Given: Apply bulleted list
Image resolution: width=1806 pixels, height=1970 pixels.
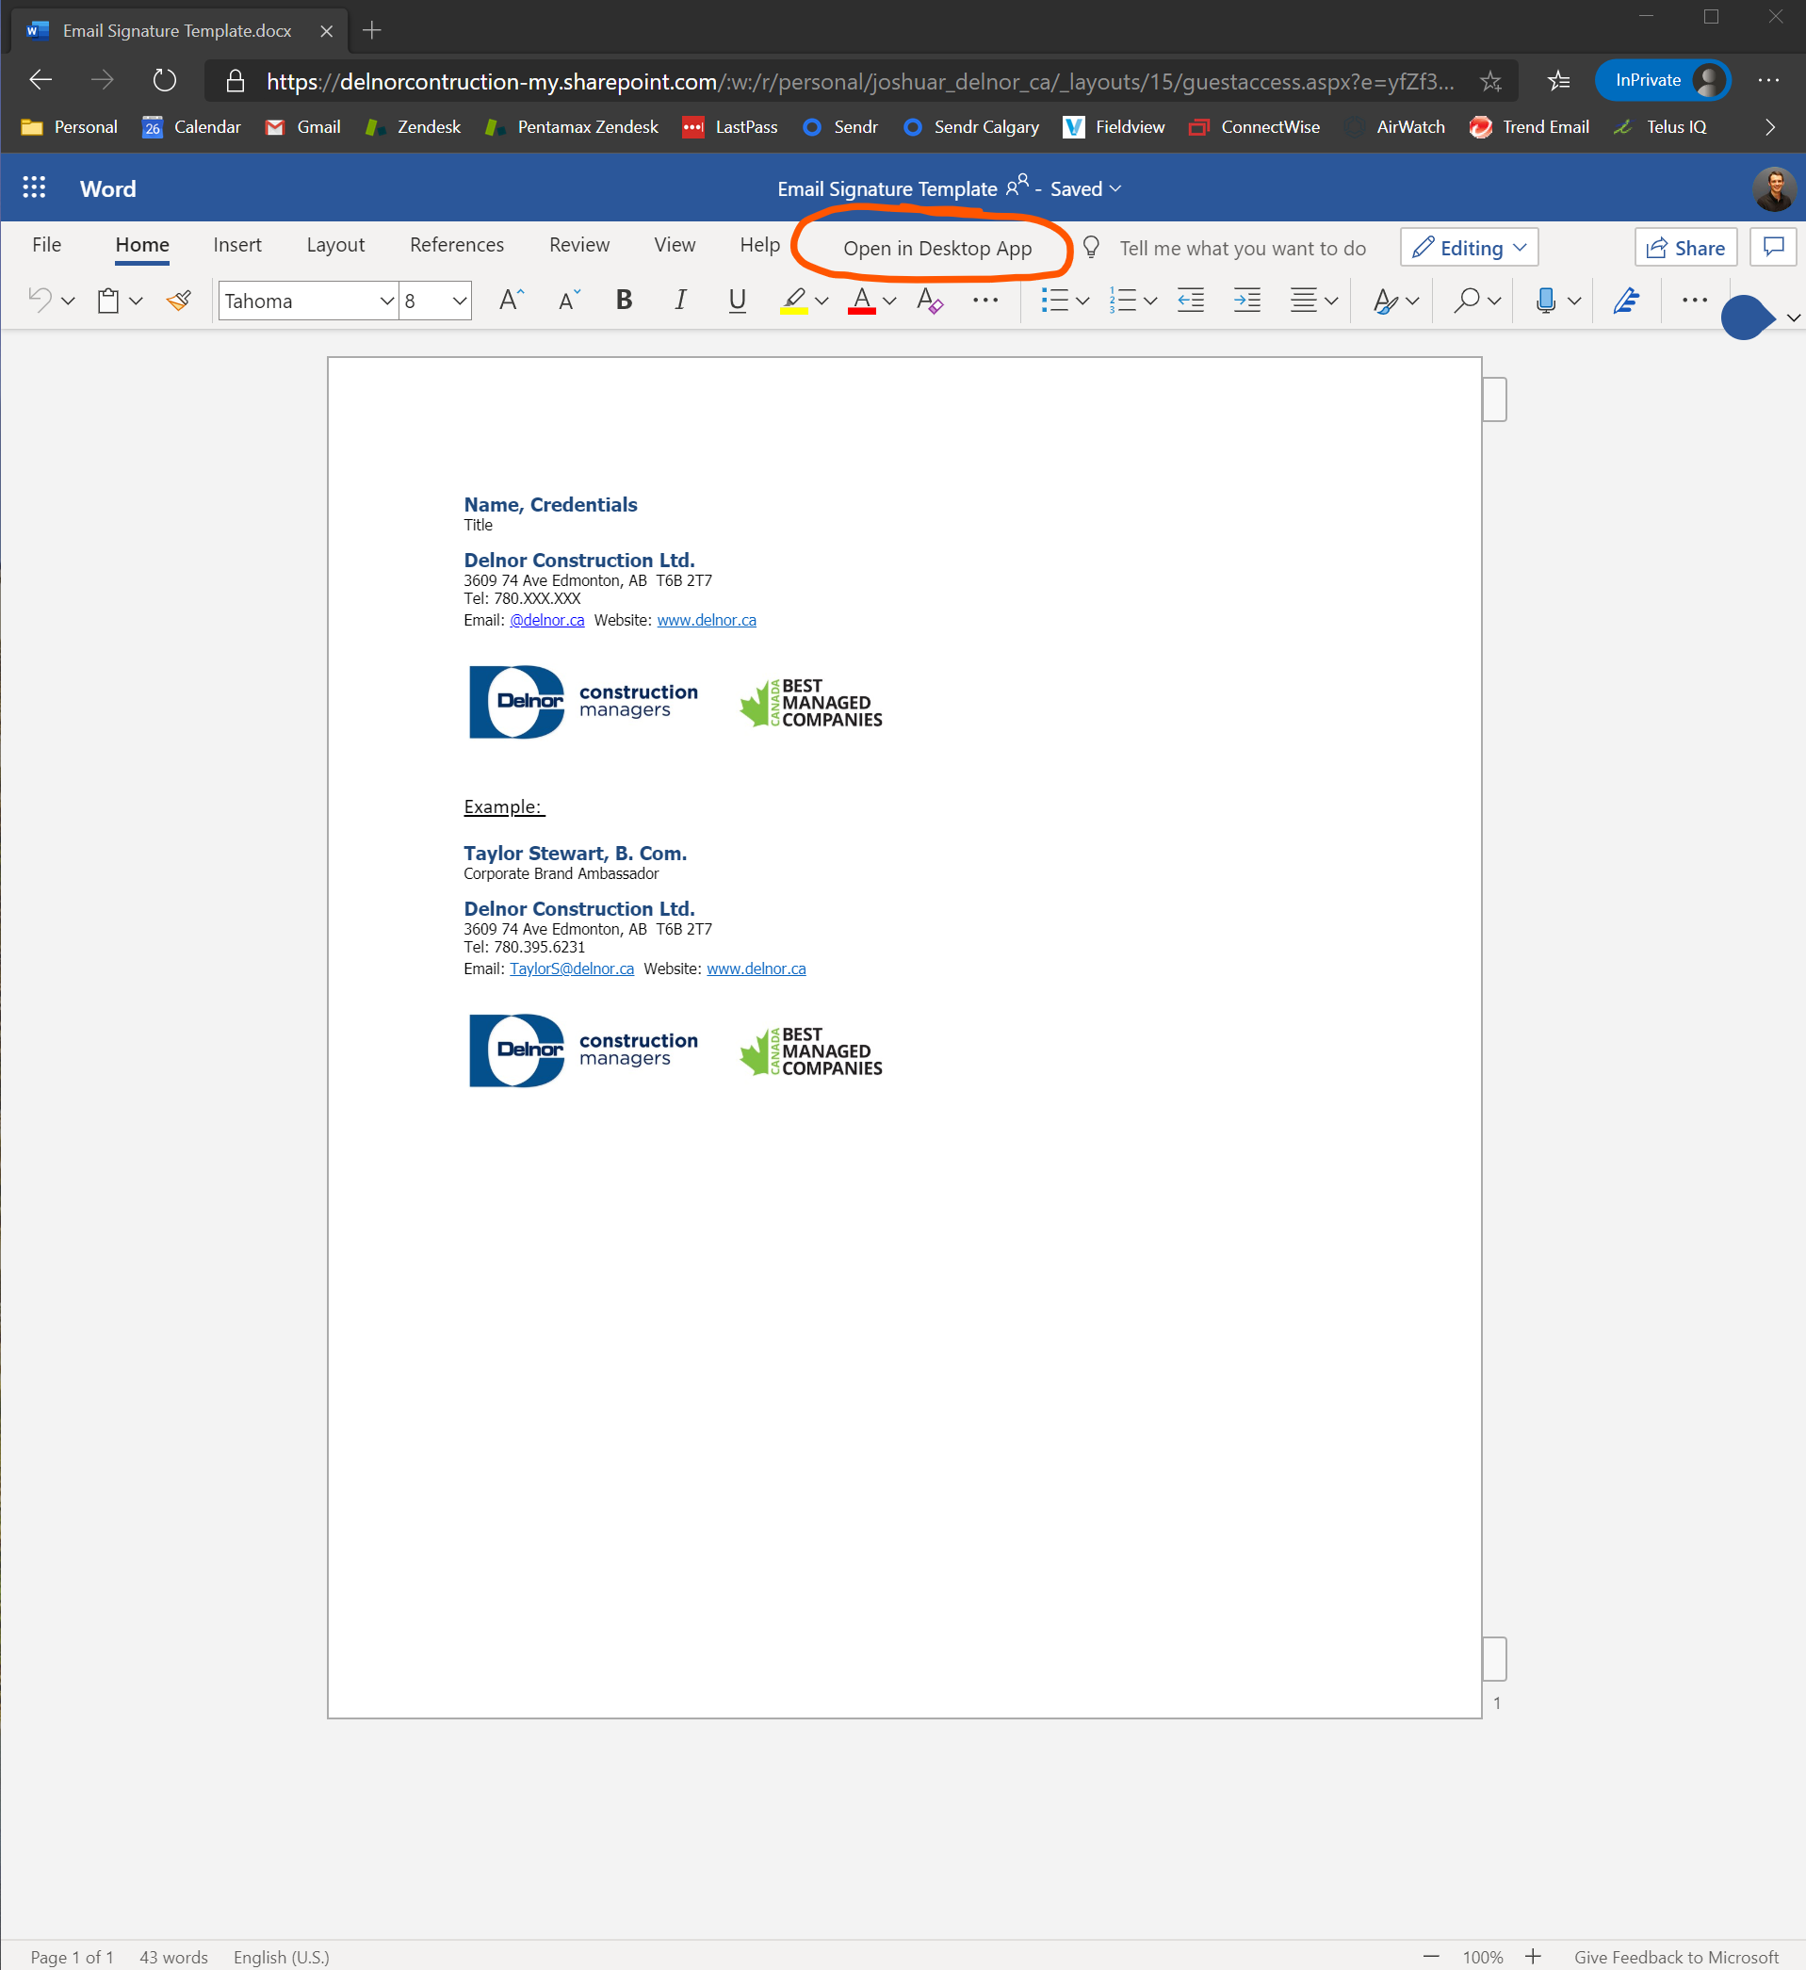Looking at the screenshot, I should (1054, 300).
